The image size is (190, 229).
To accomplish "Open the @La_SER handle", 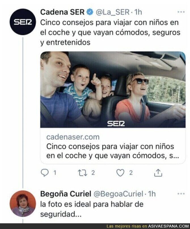I will [x=113, y=12].
